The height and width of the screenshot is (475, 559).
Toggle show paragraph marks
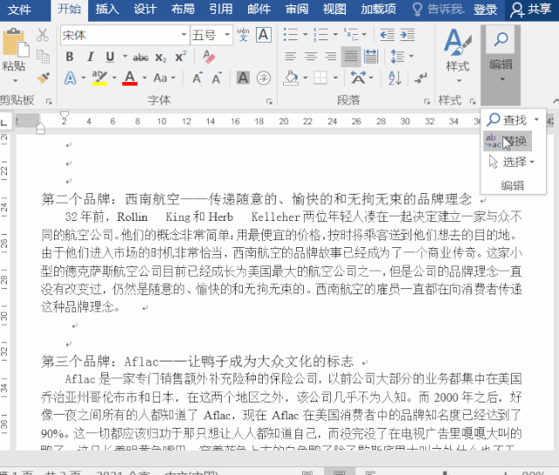point(420,78)
